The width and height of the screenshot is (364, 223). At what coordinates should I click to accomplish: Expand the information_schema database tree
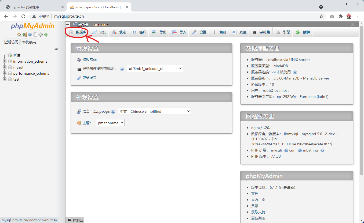5,61
